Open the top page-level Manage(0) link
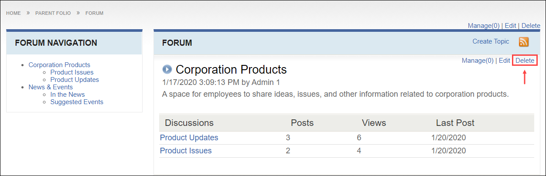The image size is (546, 176). pos(484,26)
